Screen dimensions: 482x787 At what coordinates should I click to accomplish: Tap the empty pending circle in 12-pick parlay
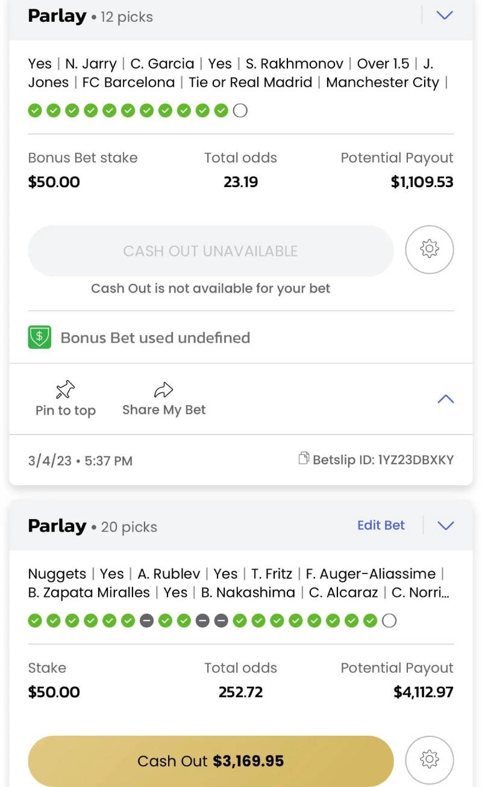point(240,110)
